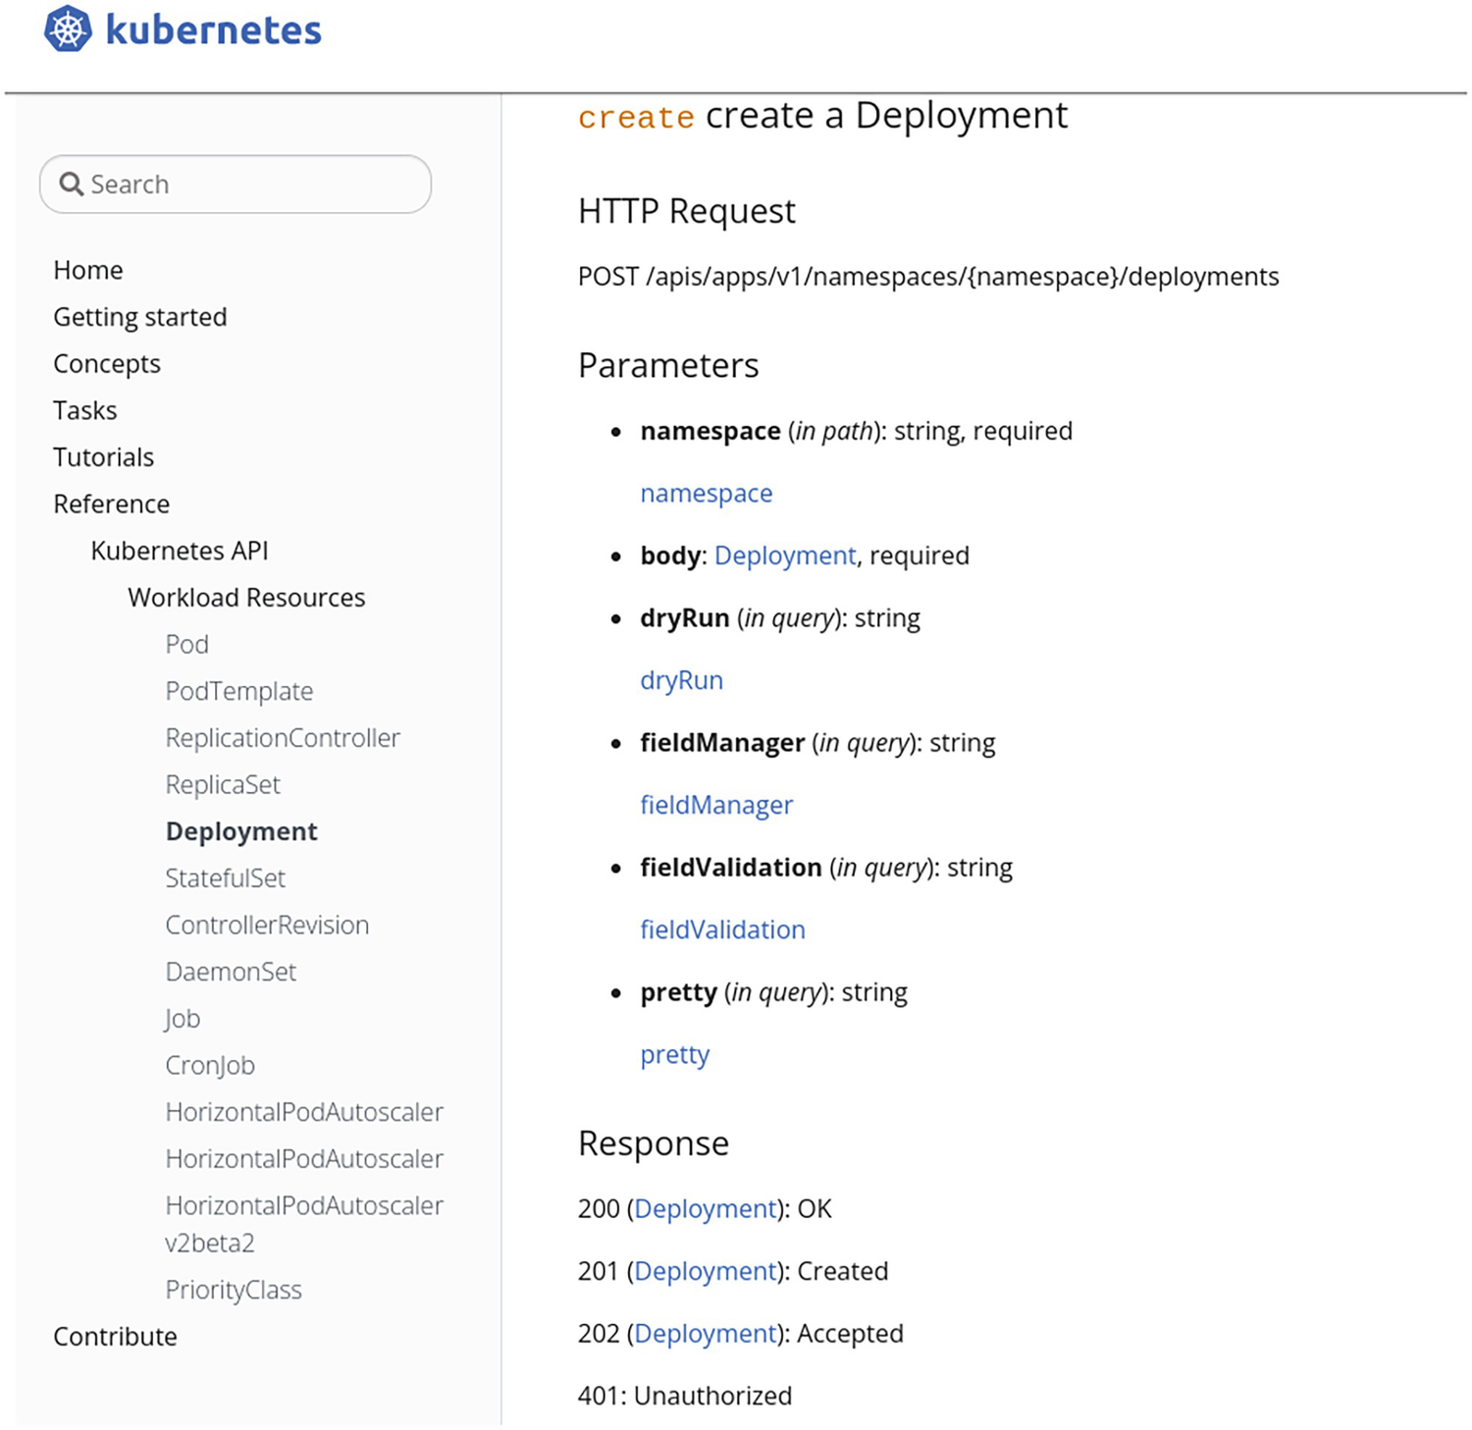The width and height of the screenshot is (1472, 1430).
Task: Open ControllerRevision page
Action: 267,926
